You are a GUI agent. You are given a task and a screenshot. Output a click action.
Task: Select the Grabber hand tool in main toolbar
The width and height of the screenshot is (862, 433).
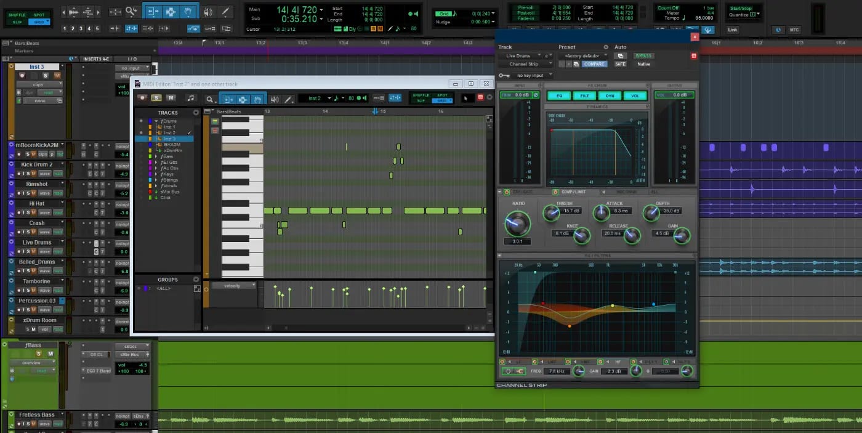coord(188,12)
